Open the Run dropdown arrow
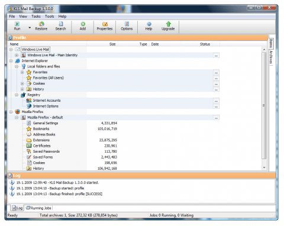284x226 pixels. pyautogui.click(x=30, y=28)
